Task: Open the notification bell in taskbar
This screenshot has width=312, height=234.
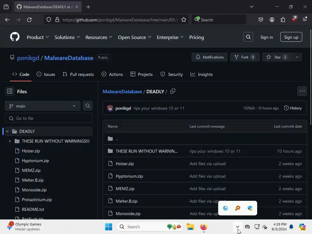Action: tap(291, 227)
